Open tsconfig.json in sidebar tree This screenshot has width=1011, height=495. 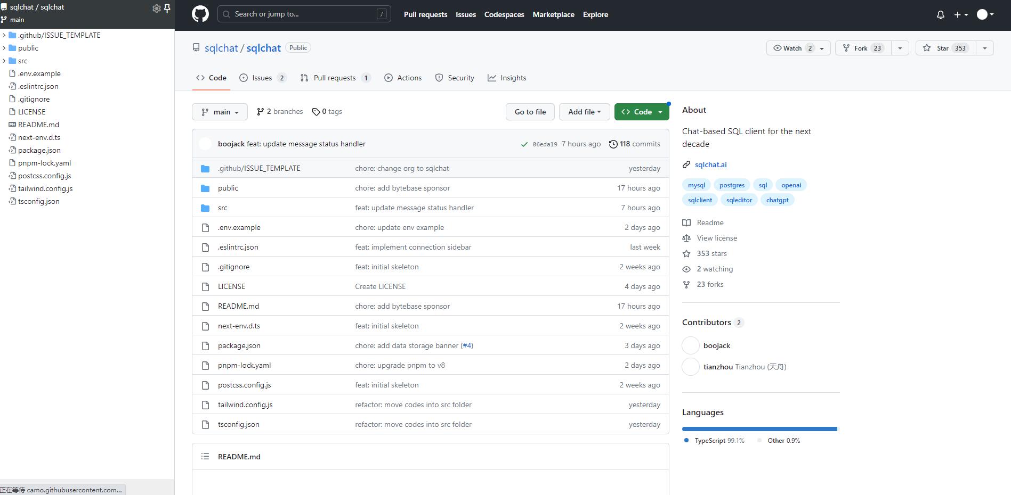pyautogui.click(x=39, y=201)
